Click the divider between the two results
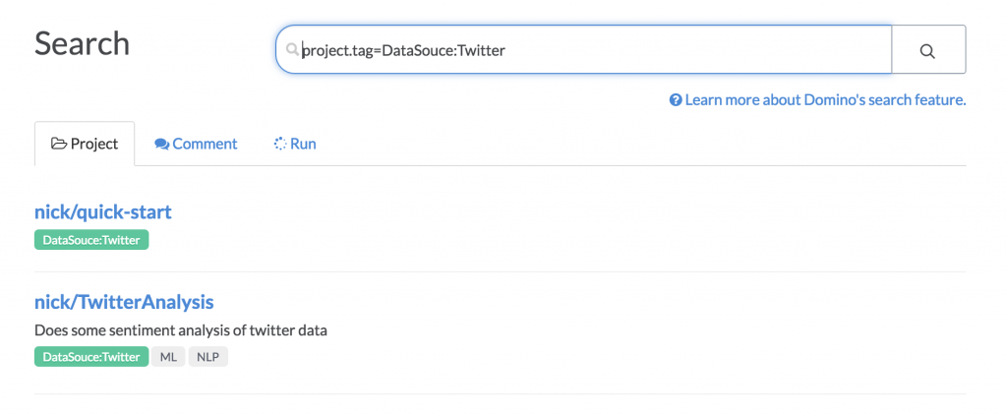The width and height of the screenshot is (1007, 416). pyautogui.click(x=500, y=272)
